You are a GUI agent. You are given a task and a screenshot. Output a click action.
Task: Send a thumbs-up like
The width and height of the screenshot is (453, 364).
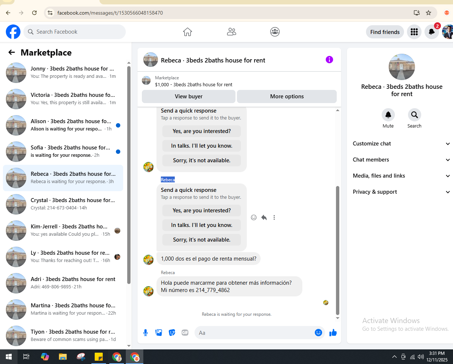(x=333, y=333)
